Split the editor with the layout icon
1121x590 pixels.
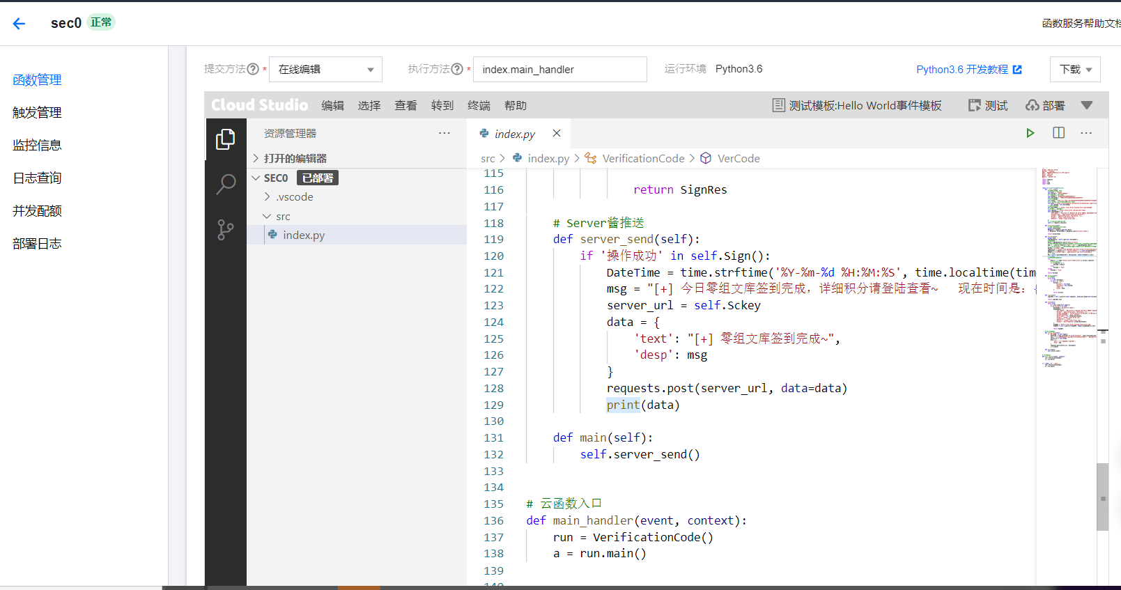1059,132
